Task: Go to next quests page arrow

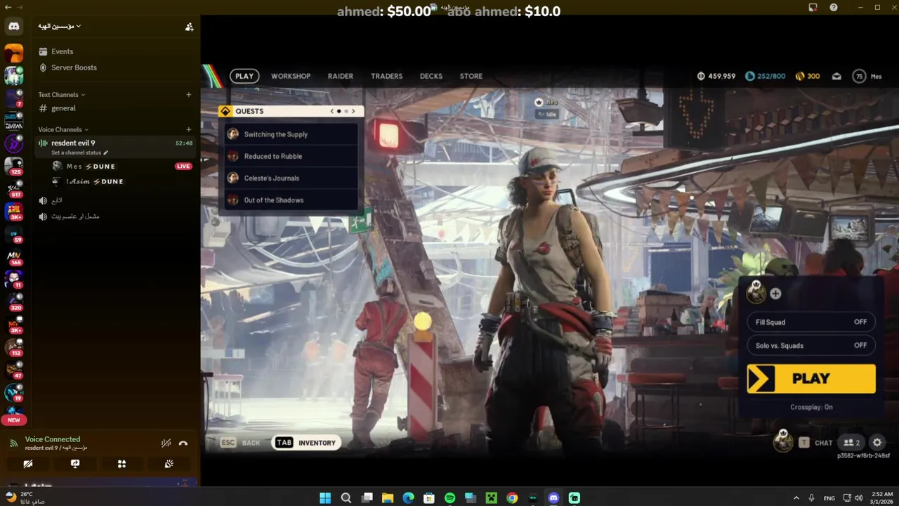Action: click(x=353, y=111)
